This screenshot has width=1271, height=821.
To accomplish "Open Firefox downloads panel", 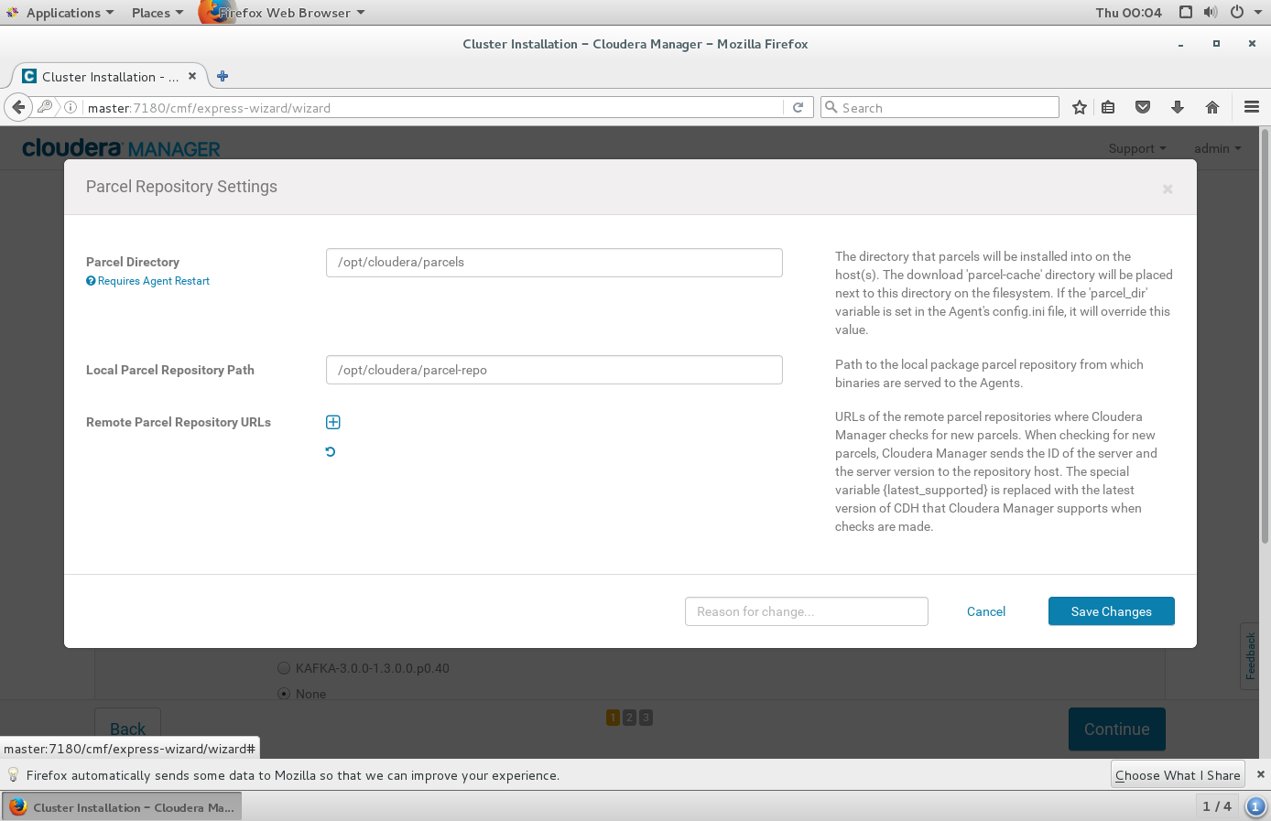I will pos(1178,107).
